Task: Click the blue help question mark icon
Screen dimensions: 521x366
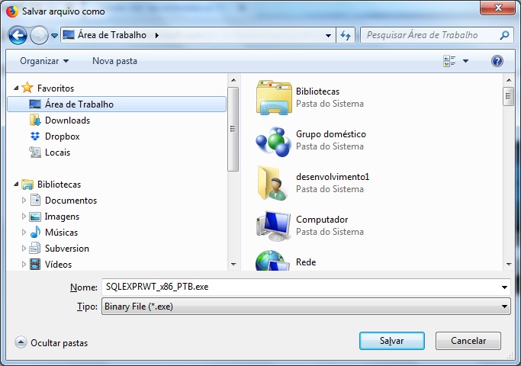Action: (x=497, y=61)
